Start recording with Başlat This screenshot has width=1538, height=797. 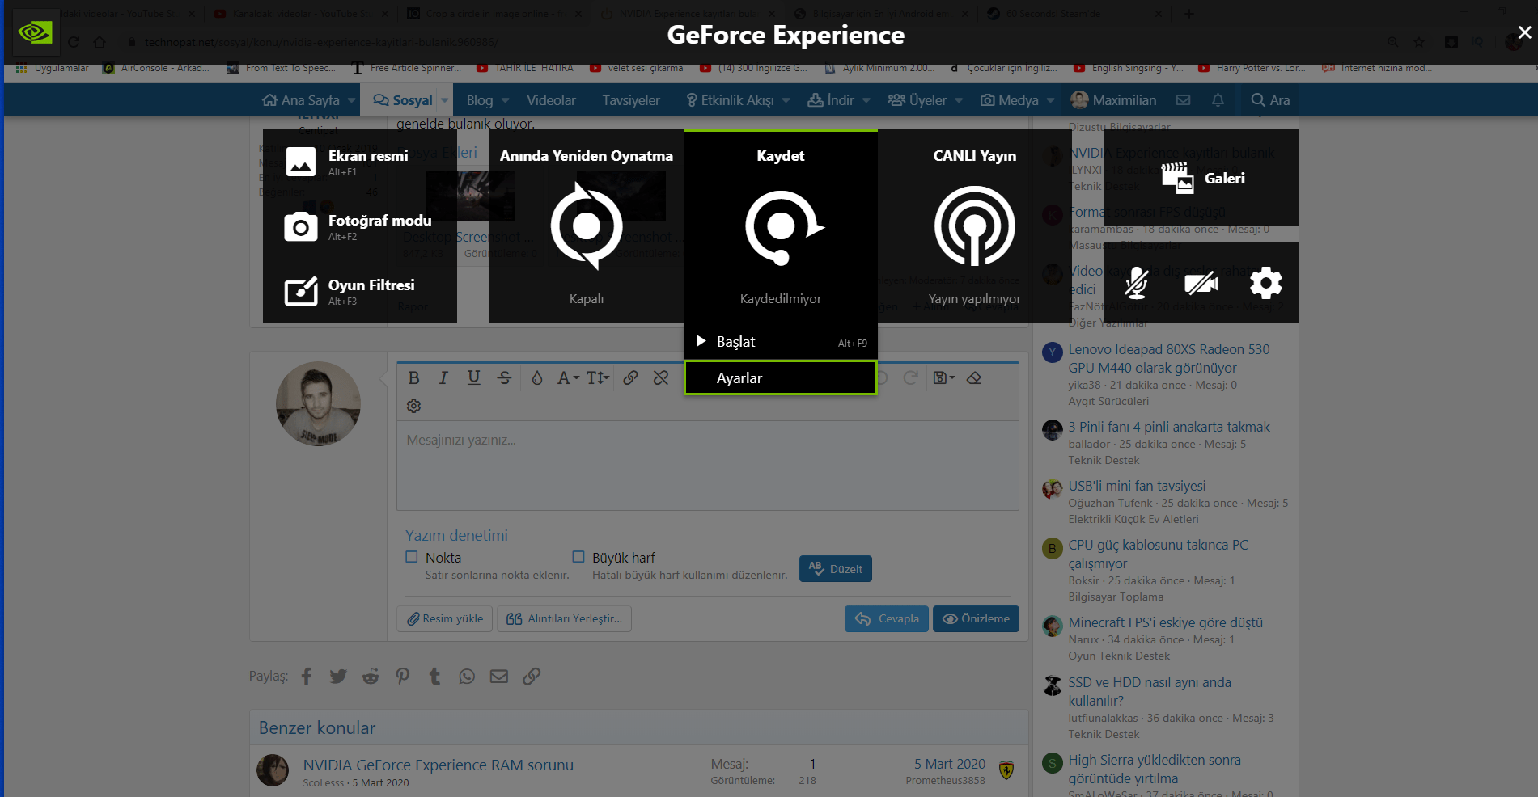(781, 342)
